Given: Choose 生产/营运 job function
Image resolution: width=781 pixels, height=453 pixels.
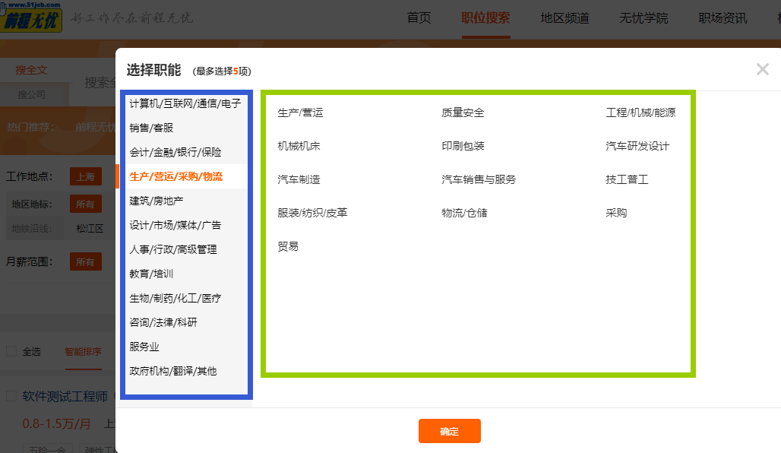Looking at the screenshot, I should (x=300, y=112).
